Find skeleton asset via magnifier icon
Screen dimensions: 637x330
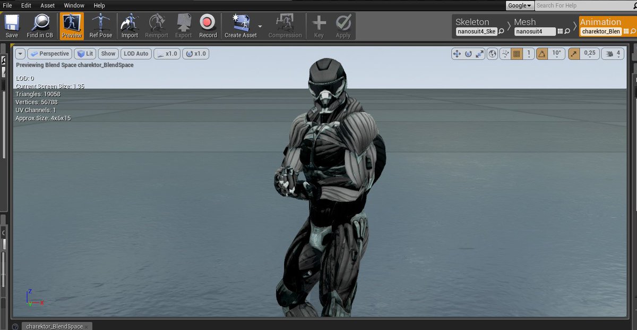point(502,32)
